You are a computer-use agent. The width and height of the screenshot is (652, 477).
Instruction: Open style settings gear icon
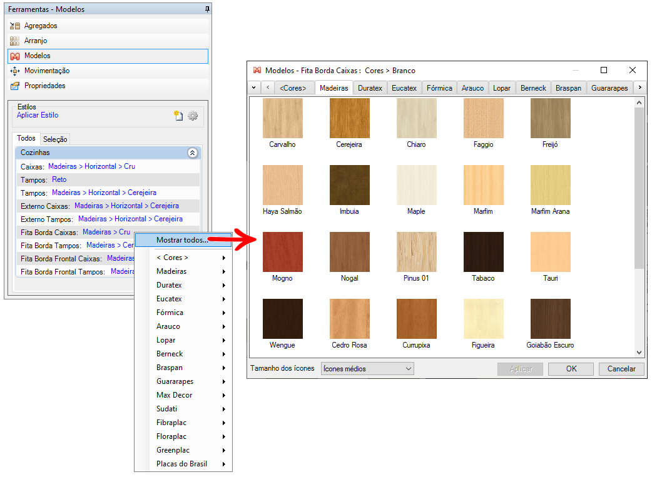click(193, 116)
